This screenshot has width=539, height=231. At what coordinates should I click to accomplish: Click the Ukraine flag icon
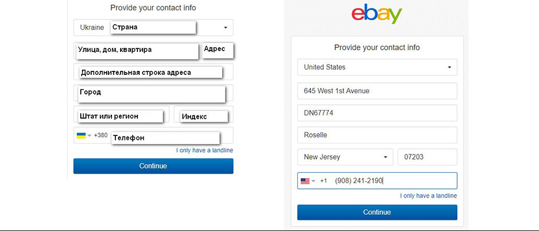[x=81, y=135]
